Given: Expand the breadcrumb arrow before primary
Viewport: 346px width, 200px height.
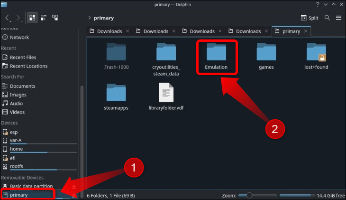Looking at the screenshot, I should click(x=90, y=18).
